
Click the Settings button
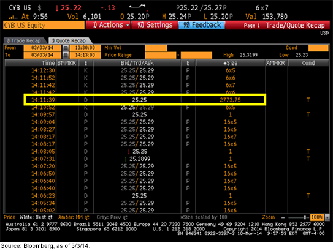click(x=155, y=25)
